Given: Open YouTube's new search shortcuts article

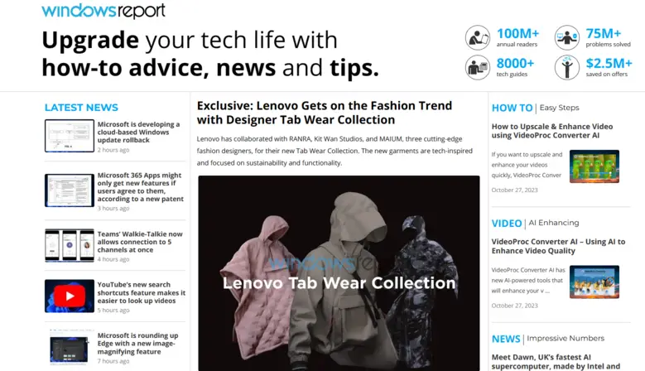Looking at the screenshot, I should point(142,292).
